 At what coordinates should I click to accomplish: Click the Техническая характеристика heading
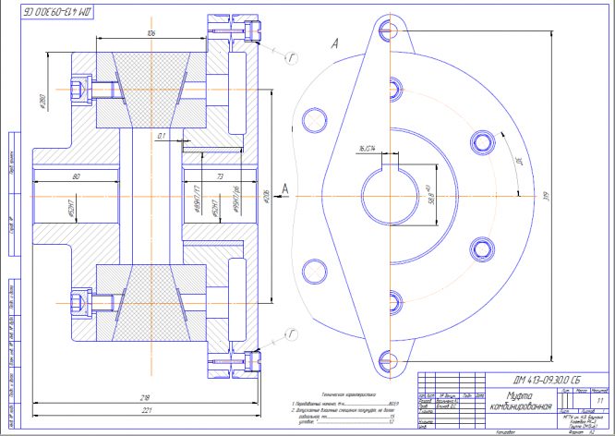point(348,394)
